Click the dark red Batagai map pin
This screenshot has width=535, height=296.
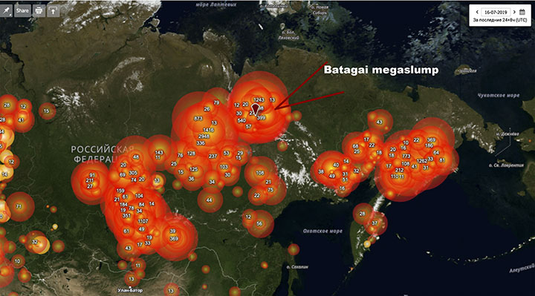(x=255, y=110)
